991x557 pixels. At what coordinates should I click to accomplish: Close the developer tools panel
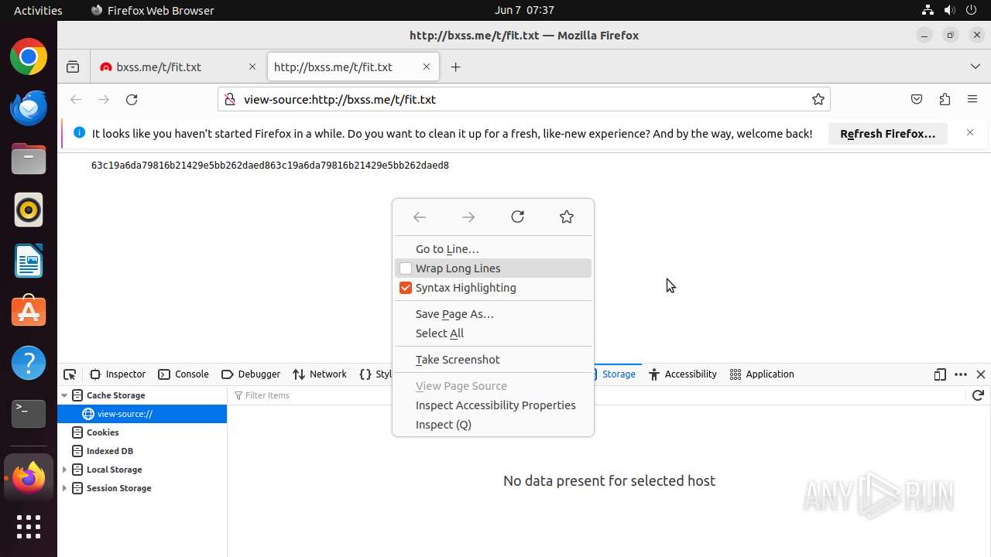[981, 374]
